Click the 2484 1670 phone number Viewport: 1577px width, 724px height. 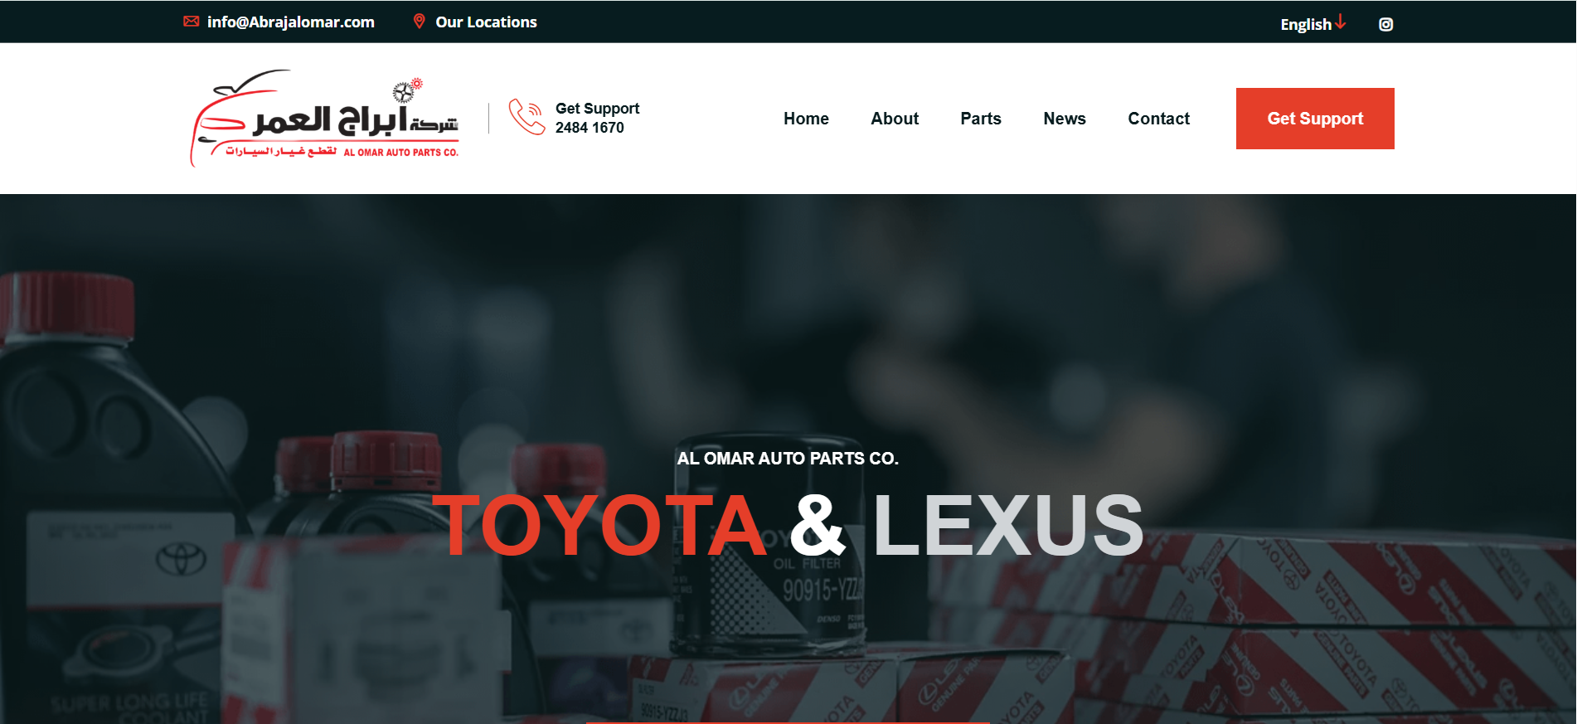(x=590, y=128)
